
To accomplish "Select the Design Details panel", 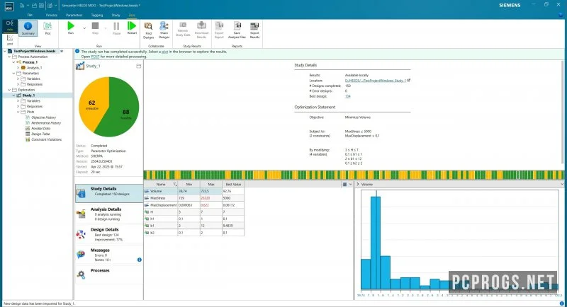I will (x=109, y=234).
